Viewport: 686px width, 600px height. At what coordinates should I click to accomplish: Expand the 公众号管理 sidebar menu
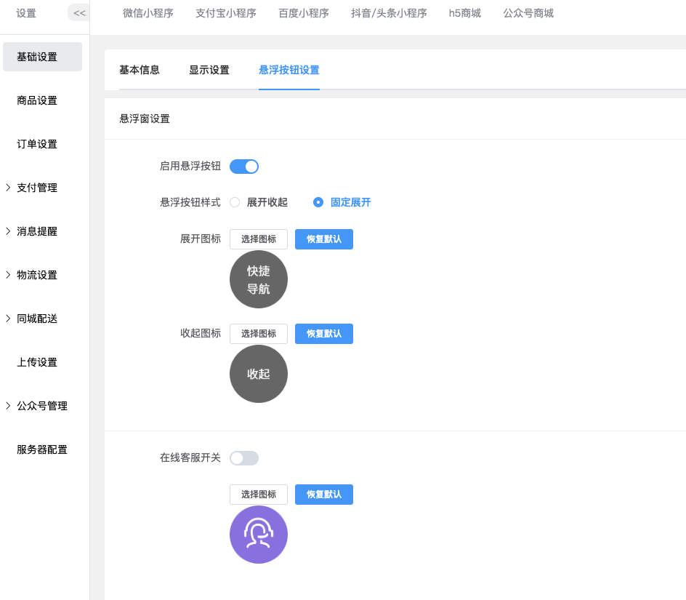pyautogui.click(x=42, y=406)
